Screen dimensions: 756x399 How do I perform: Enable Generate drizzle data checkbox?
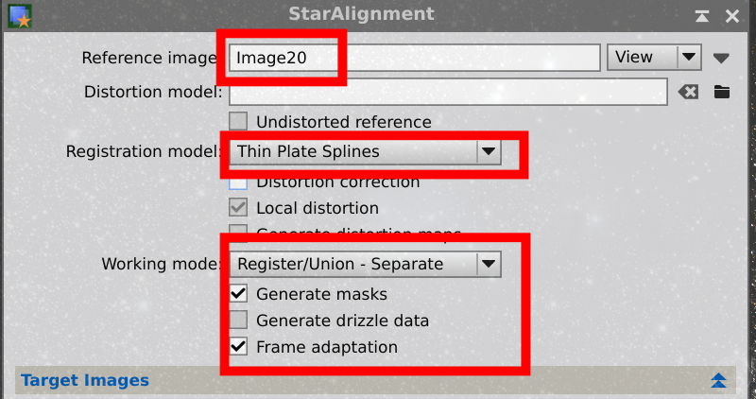click(238, 320)
